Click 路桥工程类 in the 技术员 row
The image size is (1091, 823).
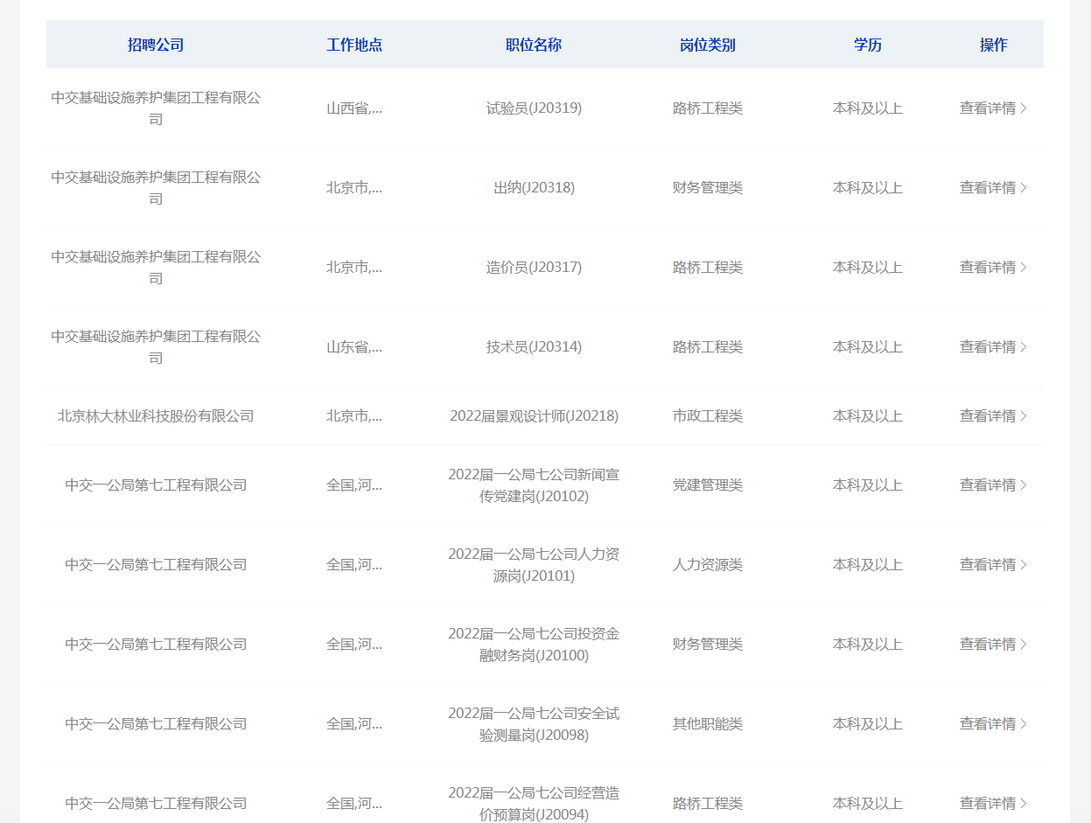tap(708, 347)
